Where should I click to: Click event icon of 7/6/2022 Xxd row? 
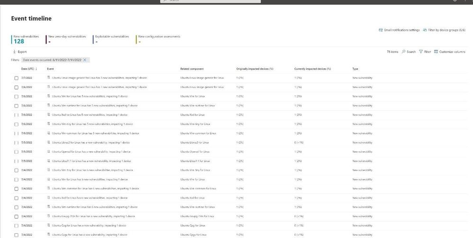48,115
